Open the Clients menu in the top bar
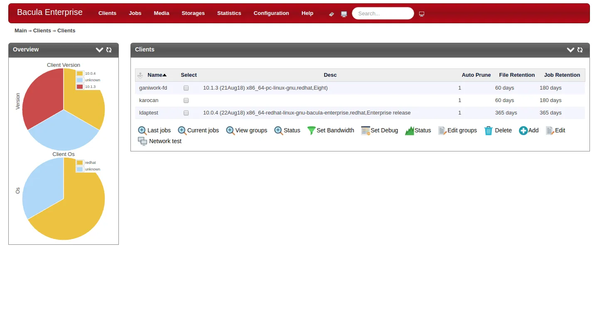The height and width of the screenshot is (329, 592). tap(107, 13)
